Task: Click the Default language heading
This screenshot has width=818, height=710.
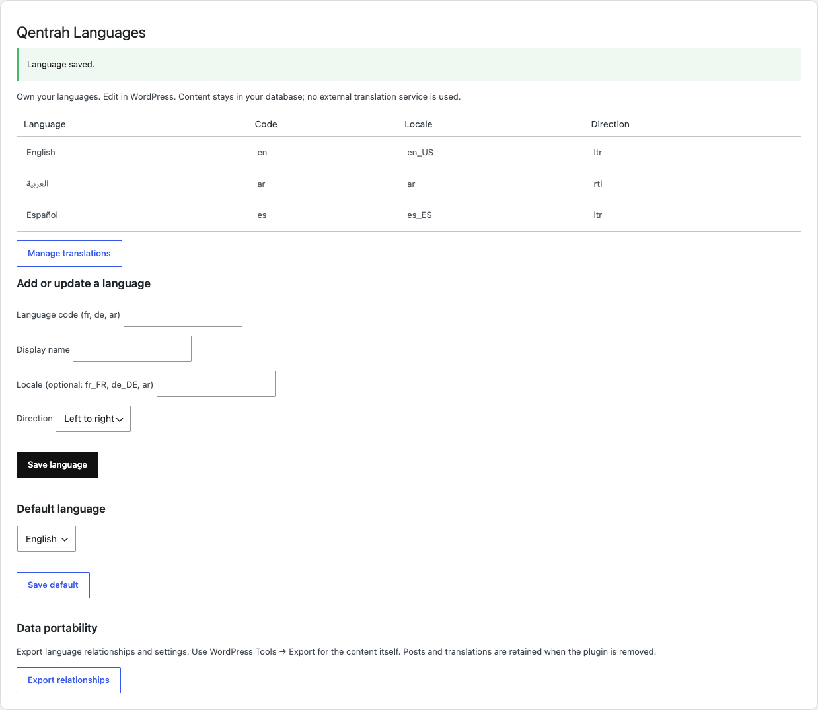Action: point(61,509)
